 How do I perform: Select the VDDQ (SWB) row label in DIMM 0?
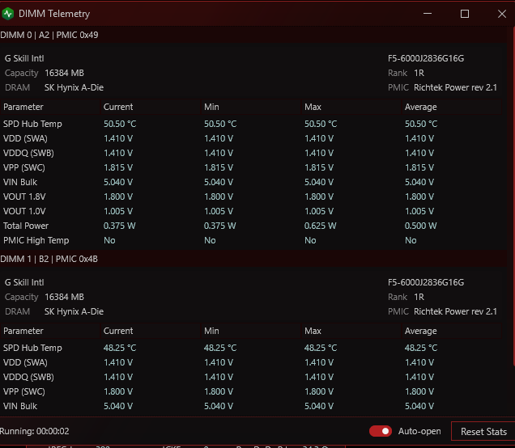28,153
